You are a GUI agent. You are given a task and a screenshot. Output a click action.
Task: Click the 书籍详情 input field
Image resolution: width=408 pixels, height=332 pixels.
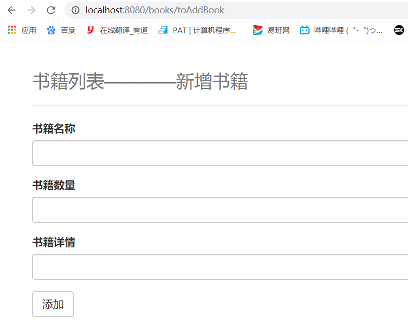click(220, 267)
